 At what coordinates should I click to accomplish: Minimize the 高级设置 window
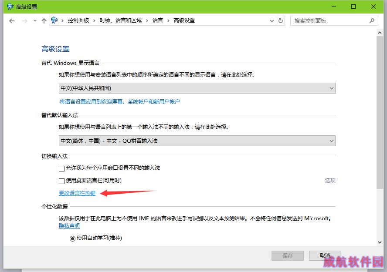click(334, 7)
